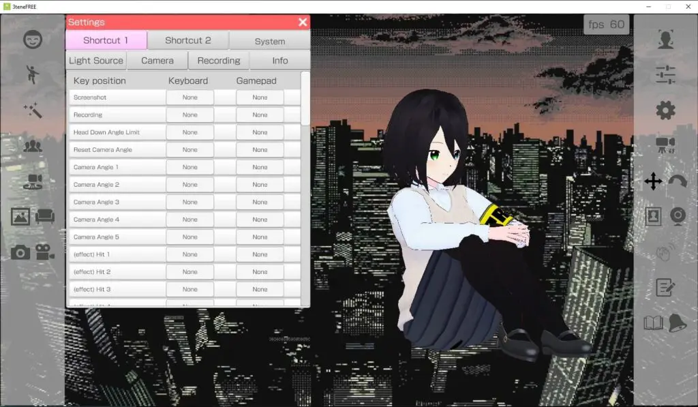Close the Settings panel
698x407 pixels.
pyautogui.click(x=303, y=22)
